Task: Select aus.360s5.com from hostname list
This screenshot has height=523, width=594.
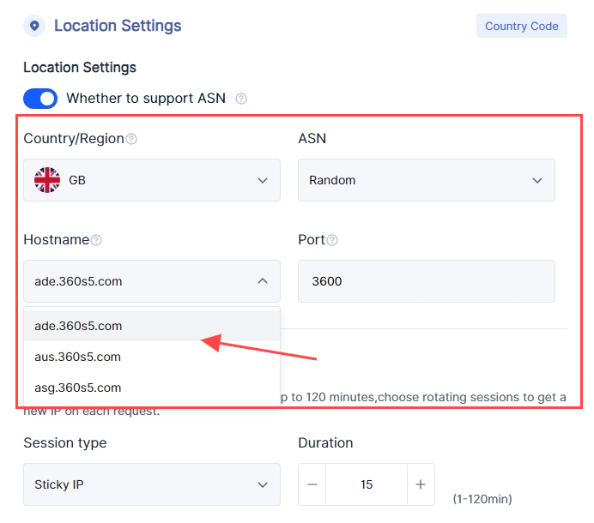Action: (77, 357)
